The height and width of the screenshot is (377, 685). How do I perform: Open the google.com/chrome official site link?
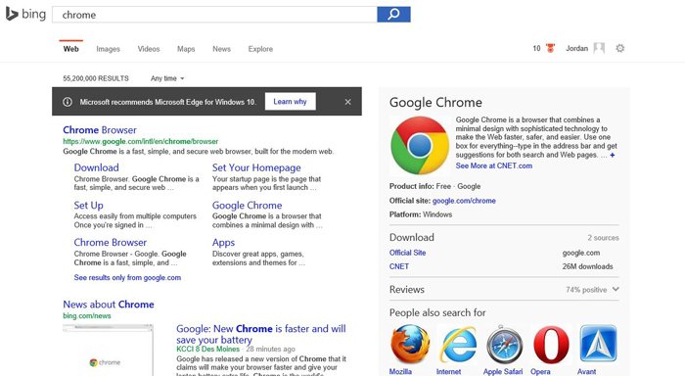click(x=464, y=201)
